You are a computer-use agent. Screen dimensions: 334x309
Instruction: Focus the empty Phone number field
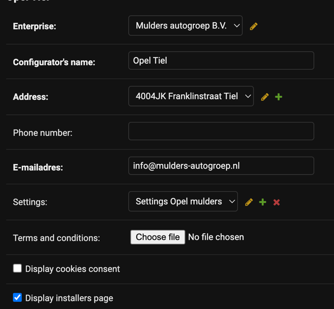pyautogui.click(x=221, y=131)
